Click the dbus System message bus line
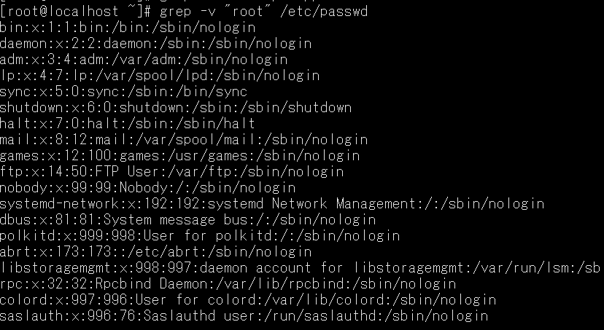 pos(188,220)
